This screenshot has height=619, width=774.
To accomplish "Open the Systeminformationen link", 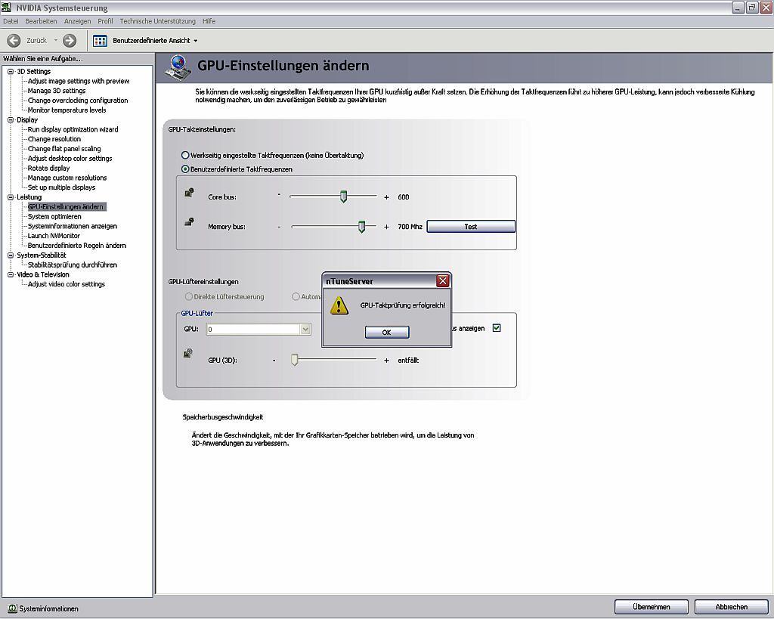I will click(48, 608).
